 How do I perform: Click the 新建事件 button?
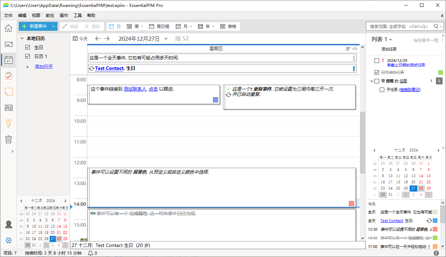[x=34, y=26]
